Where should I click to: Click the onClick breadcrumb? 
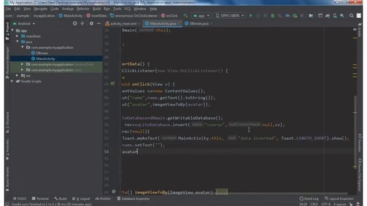(x=170, y=15)
